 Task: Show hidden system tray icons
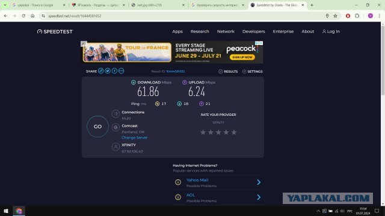318,211
